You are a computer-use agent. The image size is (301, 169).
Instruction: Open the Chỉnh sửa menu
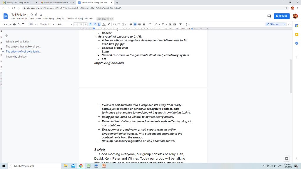click(22, 19)
